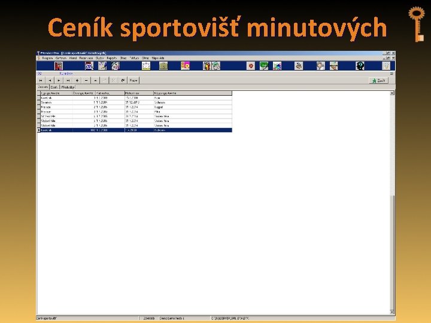The height and width of the screenshot is (323, 431).
Task: Click the grey-haired person toolbar icon
Action: [320, 66]
